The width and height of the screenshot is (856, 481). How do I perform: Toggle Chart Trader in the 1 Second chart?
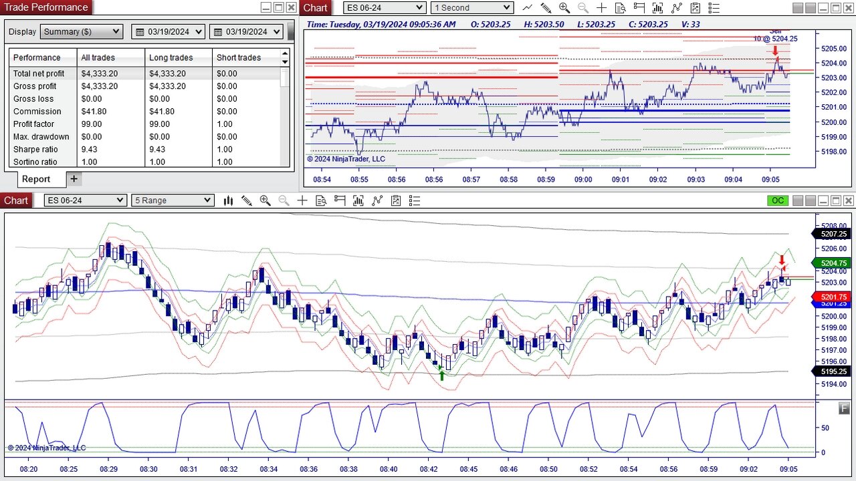[x=639, y=8]
